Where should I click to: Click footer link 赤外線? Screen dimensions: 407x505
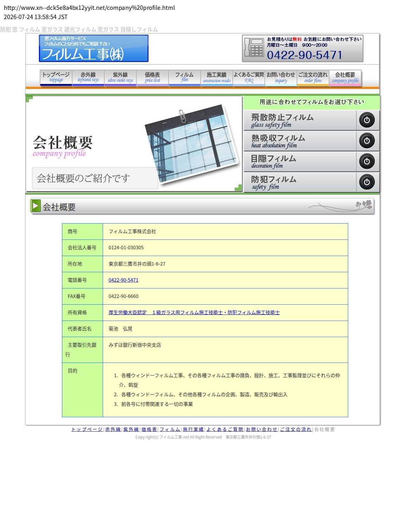[113, 429]
